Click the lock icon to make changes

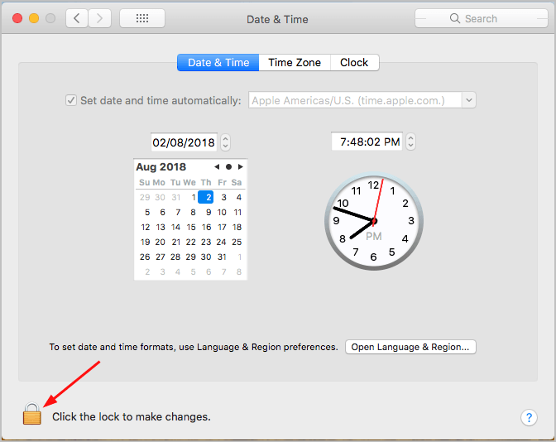point(32,414)
